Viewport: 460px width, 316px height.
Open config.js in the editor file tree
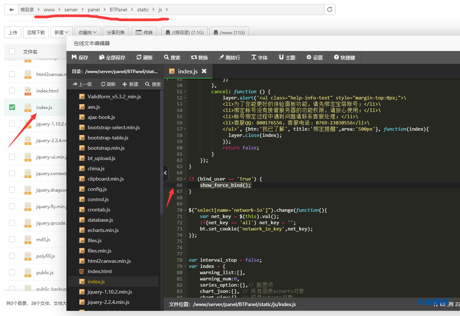coord(97,189)
